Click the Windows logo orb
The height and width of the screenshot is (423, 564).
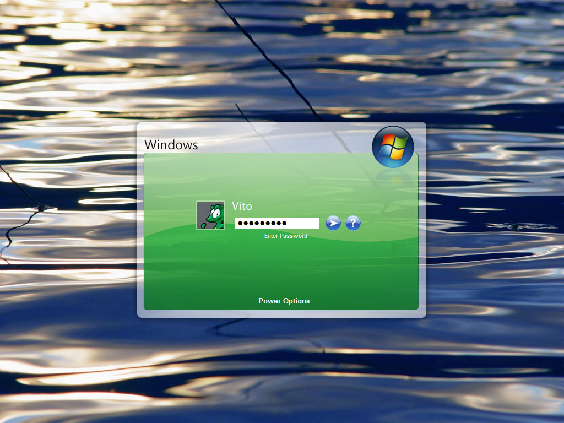click(x=393, y=147)
